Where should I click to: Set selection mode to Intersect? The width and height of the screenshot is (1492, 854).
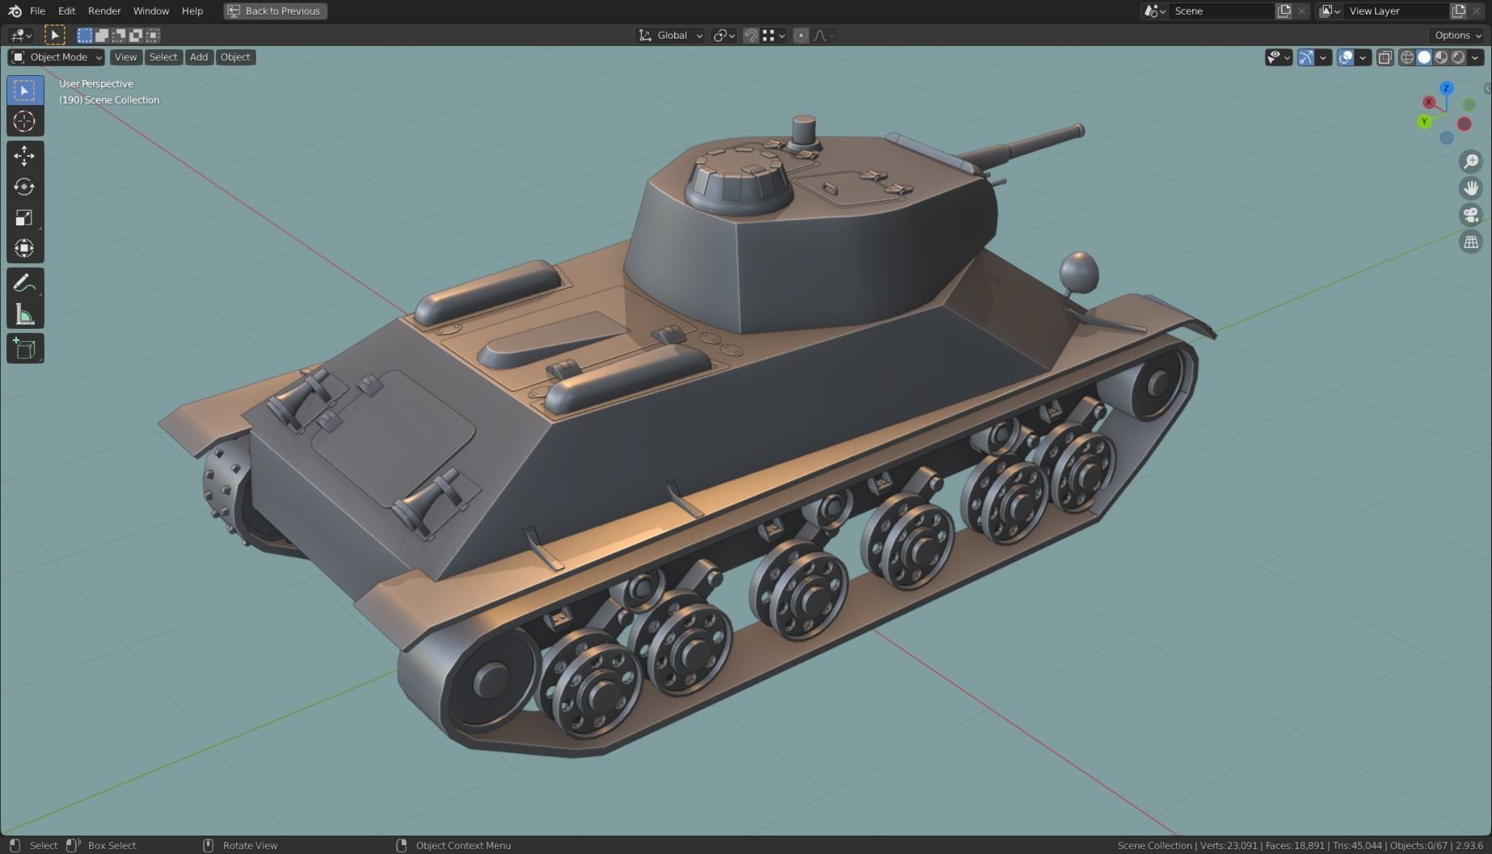tap(153, 35)
